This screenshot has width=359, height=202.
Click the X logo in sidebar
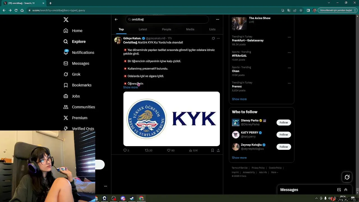point(66,20)
